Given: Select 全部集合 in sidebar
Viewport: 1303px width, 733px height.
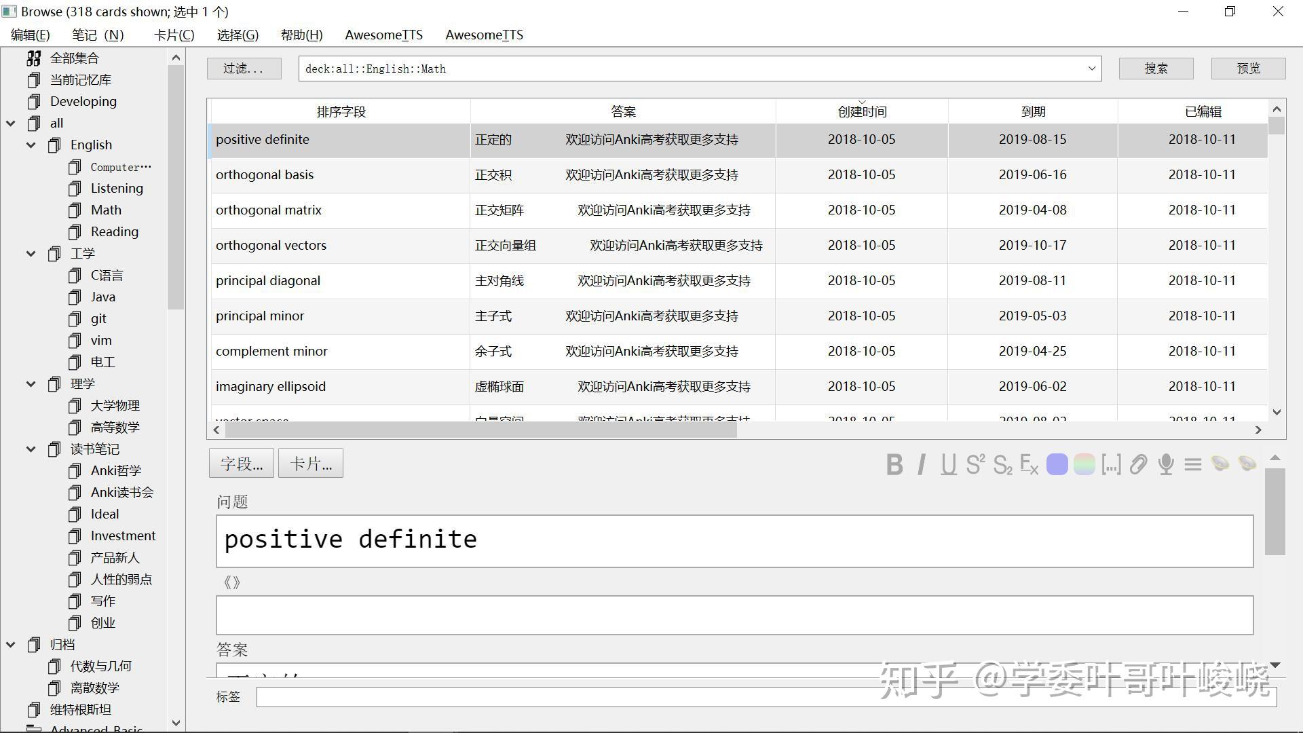Looking at the screenshot, I should point(74,58).
